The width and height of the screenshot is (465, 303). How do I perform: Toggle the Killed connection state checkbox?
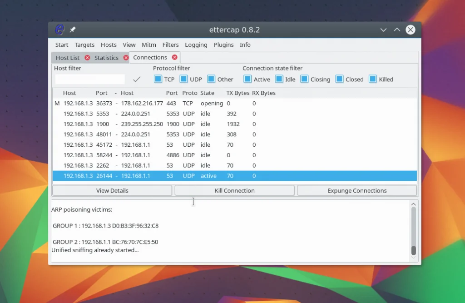(x=373, y=79)
